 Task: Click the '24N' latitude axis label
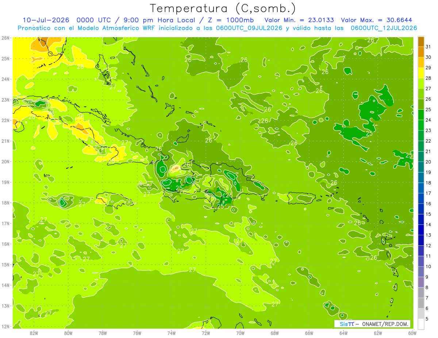(6, 79)
